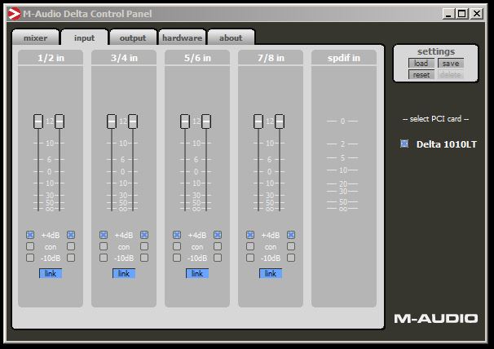Toggle left +4dB checkbox in 7/8 in
The height and width of the screenshot is (349, 494).
click(250, 235)
